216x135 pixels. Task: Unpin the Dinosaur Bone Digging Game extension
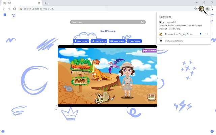200,34
